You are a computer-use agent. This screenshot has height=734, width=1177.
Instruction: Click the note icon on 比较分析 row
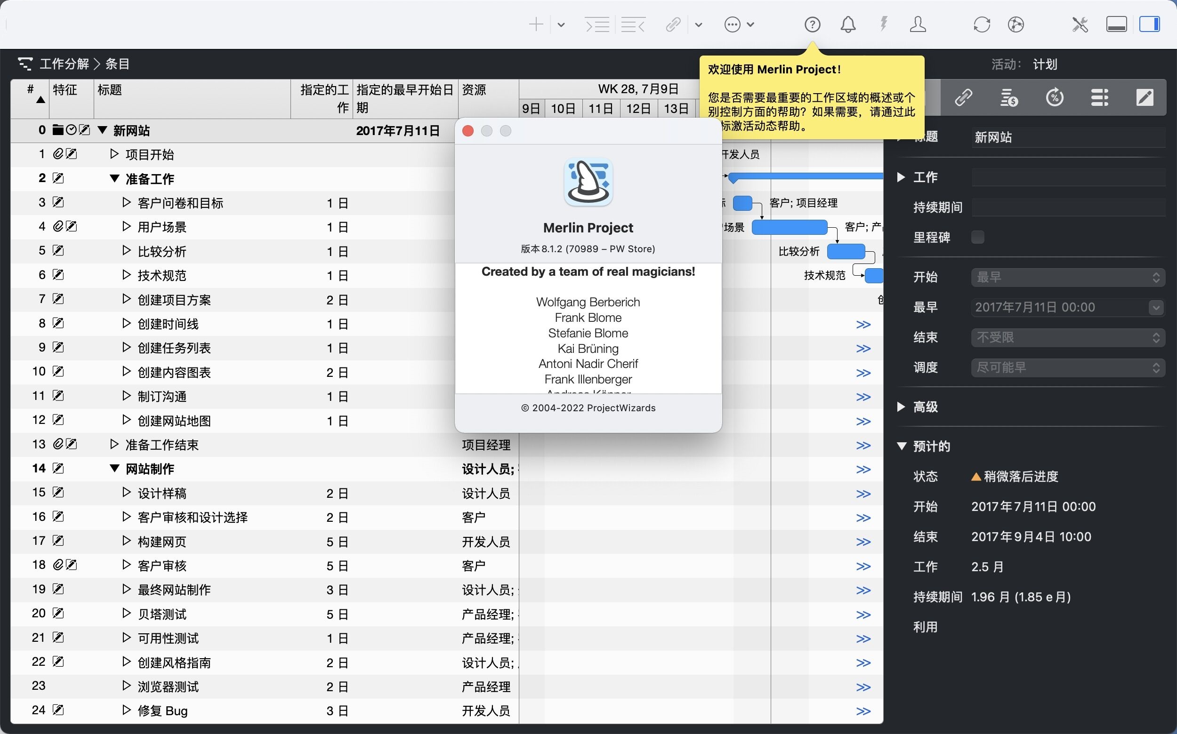[x=58, y=250]
